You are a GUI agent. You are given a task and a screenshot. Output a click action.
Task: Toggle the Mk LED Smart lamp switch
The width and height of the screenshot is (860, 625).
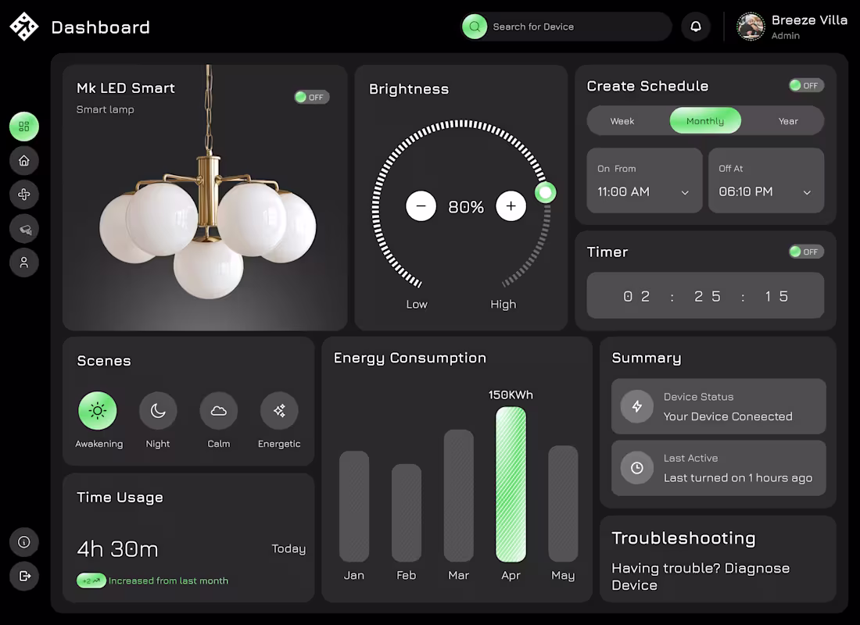(x=311, y=97)
